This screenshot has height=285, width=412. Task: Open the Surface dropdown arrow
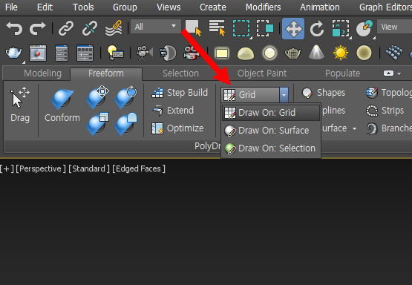(x=354, y=128)
